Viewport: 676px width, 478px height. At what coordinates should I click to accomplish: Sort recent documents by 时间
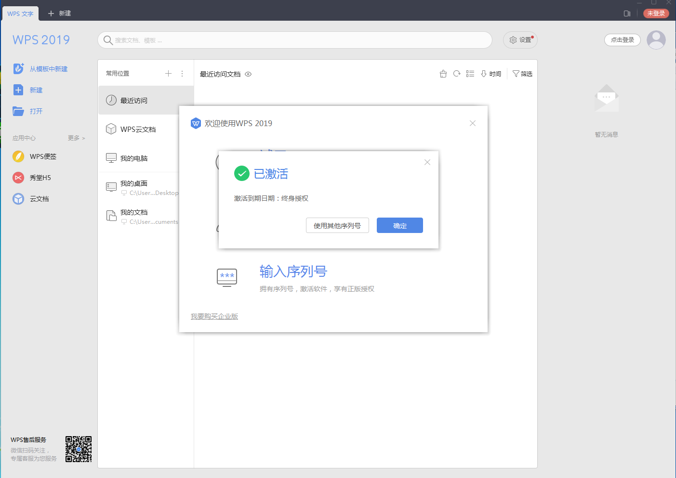point(491,74)
